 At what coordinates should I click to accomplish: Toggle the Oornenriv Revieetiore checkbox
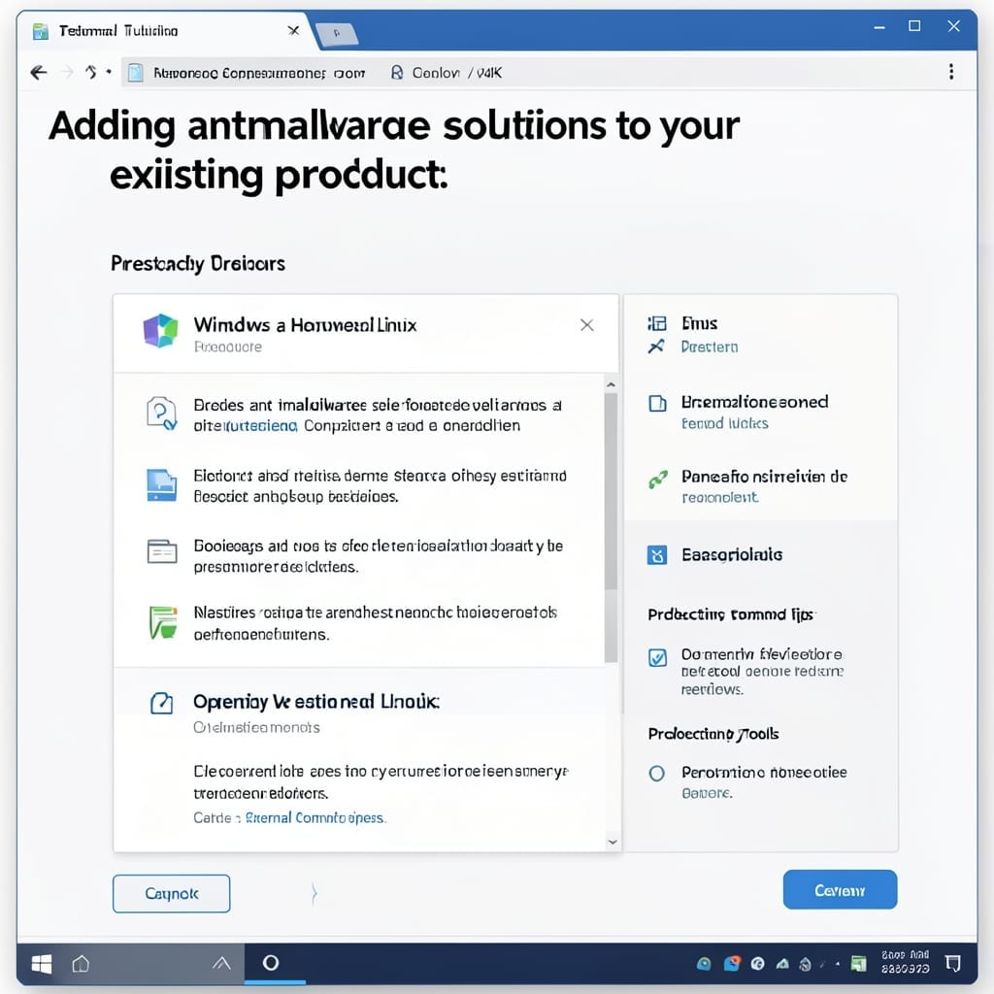pyautogui.click(x=657, y=657)
